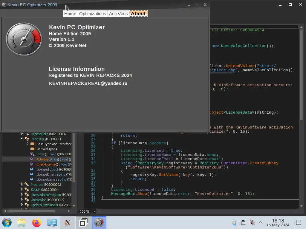Toggle the muted volume tray icon
This screenshot has height=229, width=306.
click(x=252, y=222)
